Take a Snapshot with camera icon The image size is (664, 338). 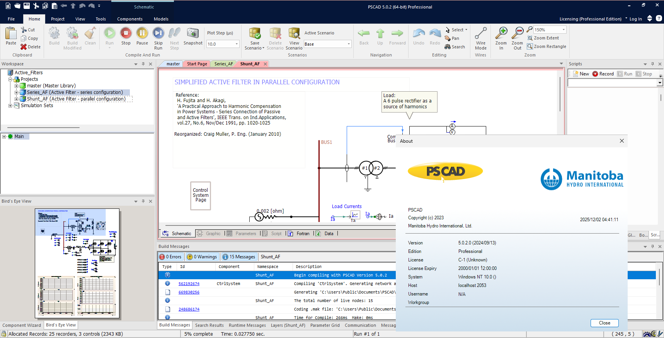click(193, 33)
